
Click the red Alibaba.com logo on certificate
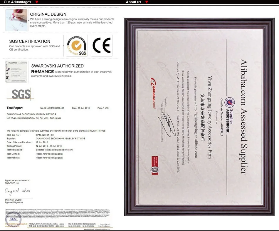click(x=153, y=93)
